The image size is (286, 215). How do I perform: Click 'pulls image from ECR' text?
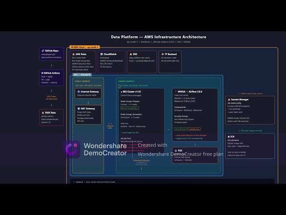point(130,133)
